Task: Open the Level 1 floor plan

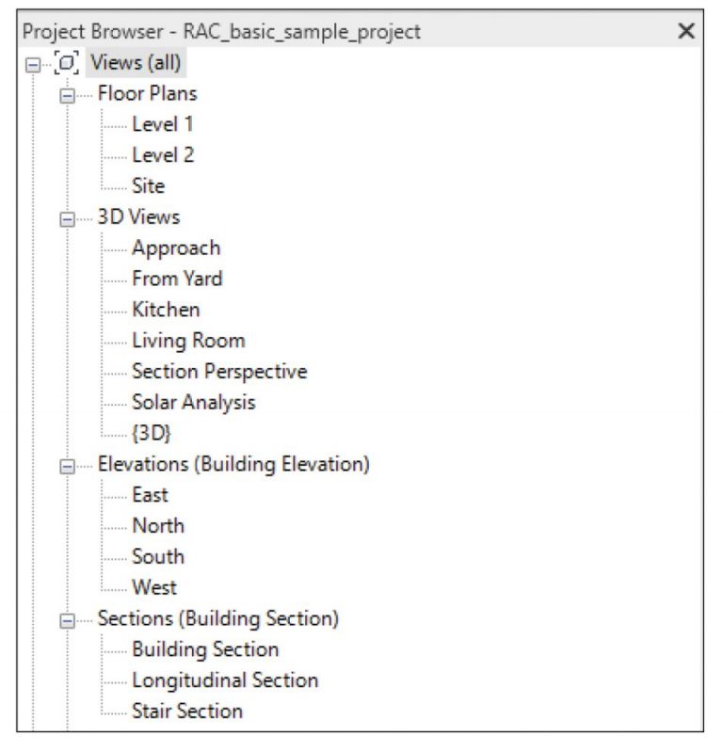Action: pyautogui.click(x=163, y=124)
